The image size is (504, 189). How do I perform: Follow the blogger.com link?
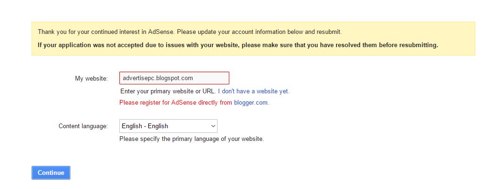tap(251, 102)
